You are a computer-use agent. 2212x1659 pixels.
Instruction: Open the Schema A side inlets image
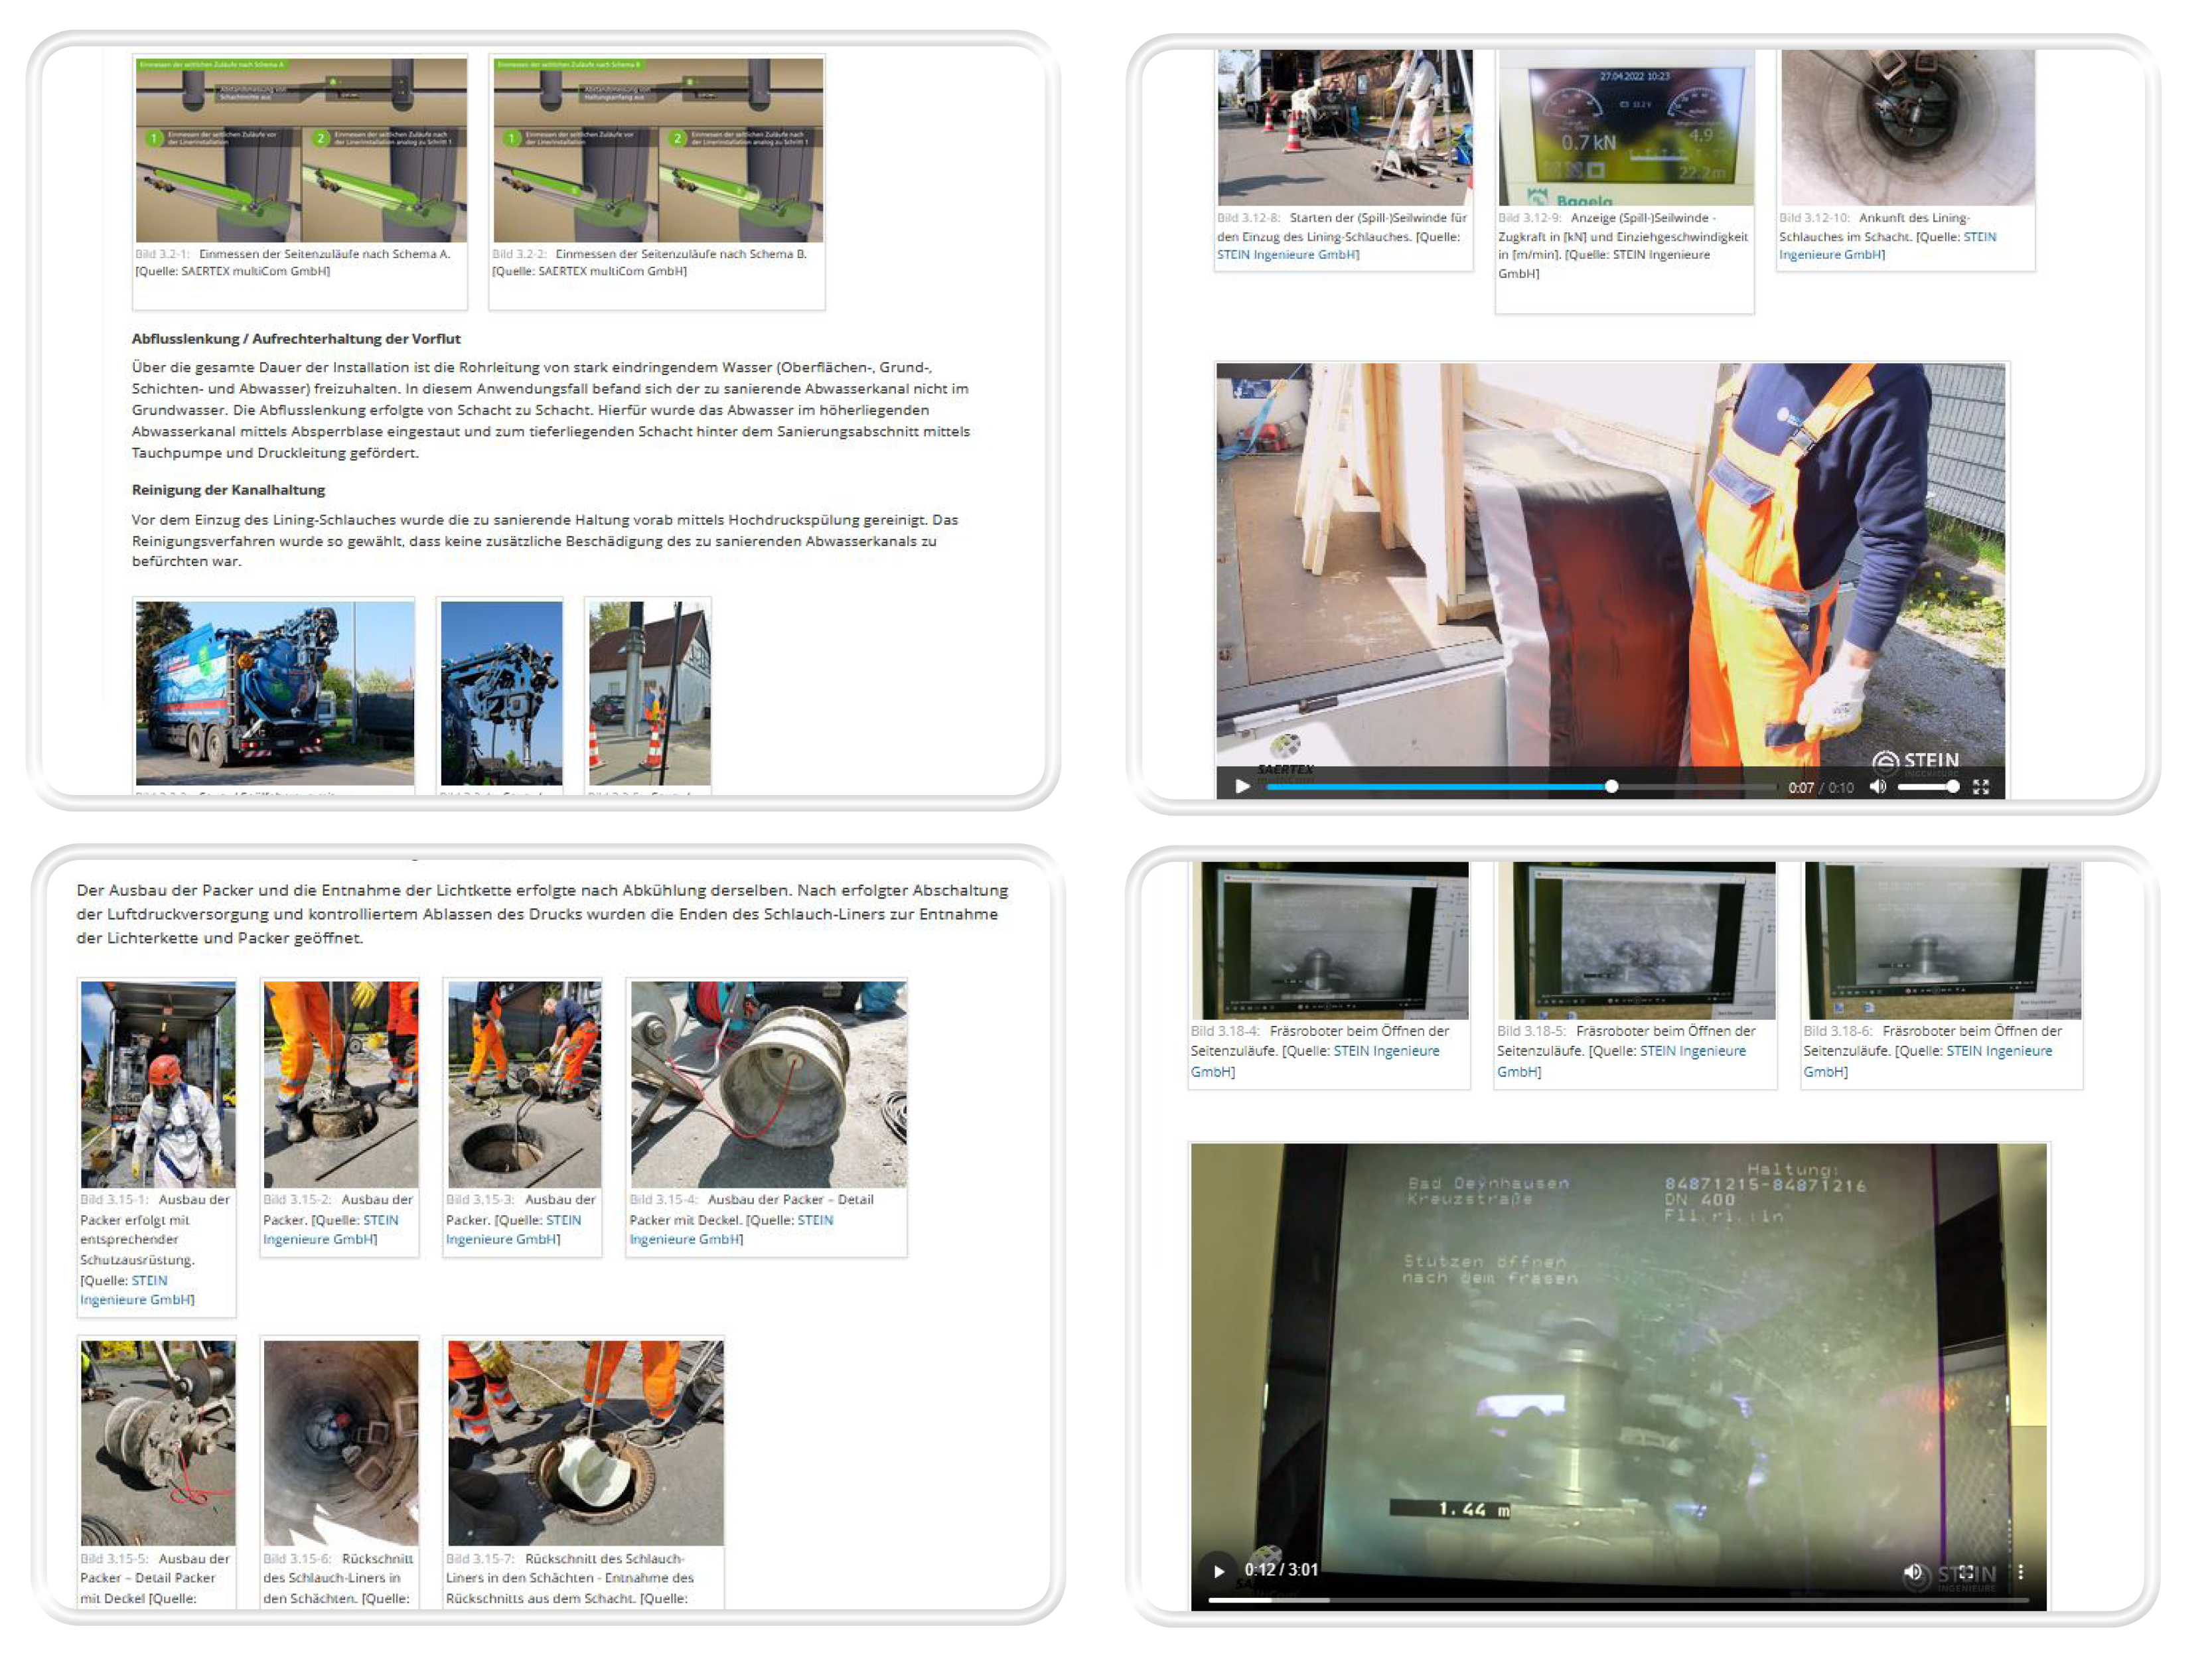pyautogui.click(x=301, y=150)
